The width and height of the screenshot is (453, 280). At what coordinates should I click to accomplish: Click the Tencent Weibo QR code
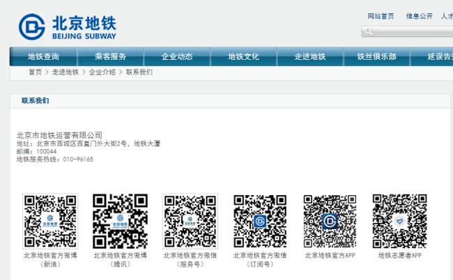pos(120,221)
